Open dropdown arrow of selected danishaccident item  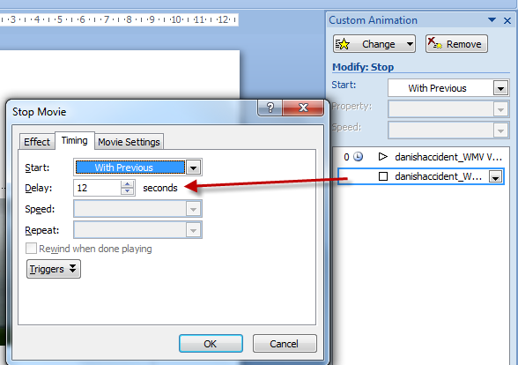pyautogui.click(x=495, y=177)
